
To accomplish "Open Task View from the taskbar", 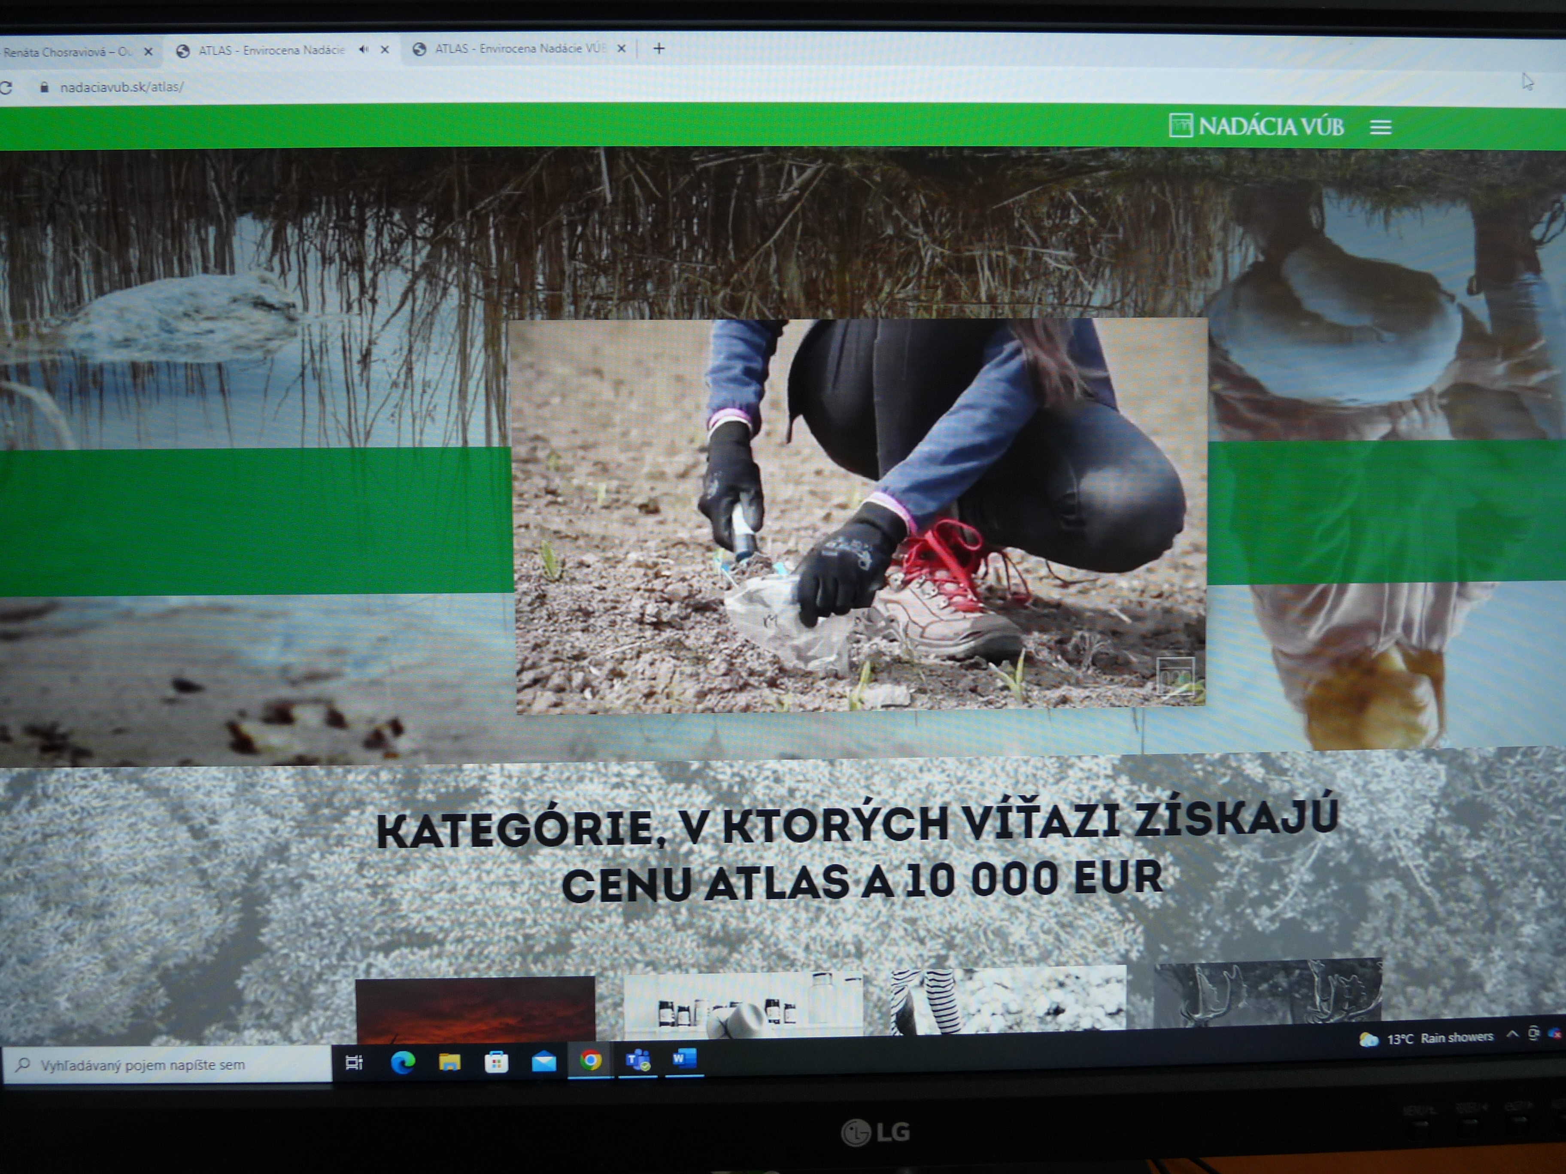I will [354, 1062].
